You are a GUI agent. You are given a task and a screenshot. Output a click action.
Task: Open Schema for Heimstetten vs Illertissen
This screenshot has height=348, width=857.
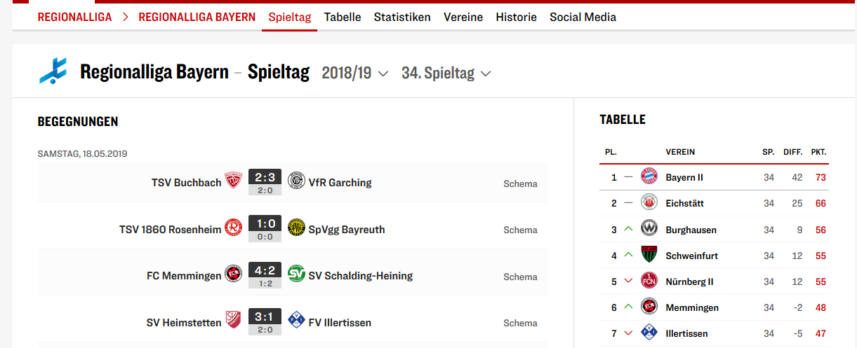coord(520,323)
